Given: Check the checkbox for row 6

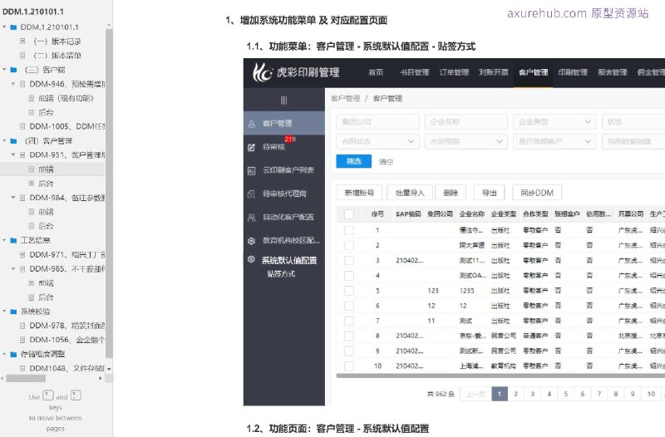Looking at the screenshot, I should 349,306.
